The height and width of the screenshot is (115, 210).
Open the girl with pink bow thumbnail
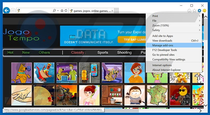[x=89, y=95]
